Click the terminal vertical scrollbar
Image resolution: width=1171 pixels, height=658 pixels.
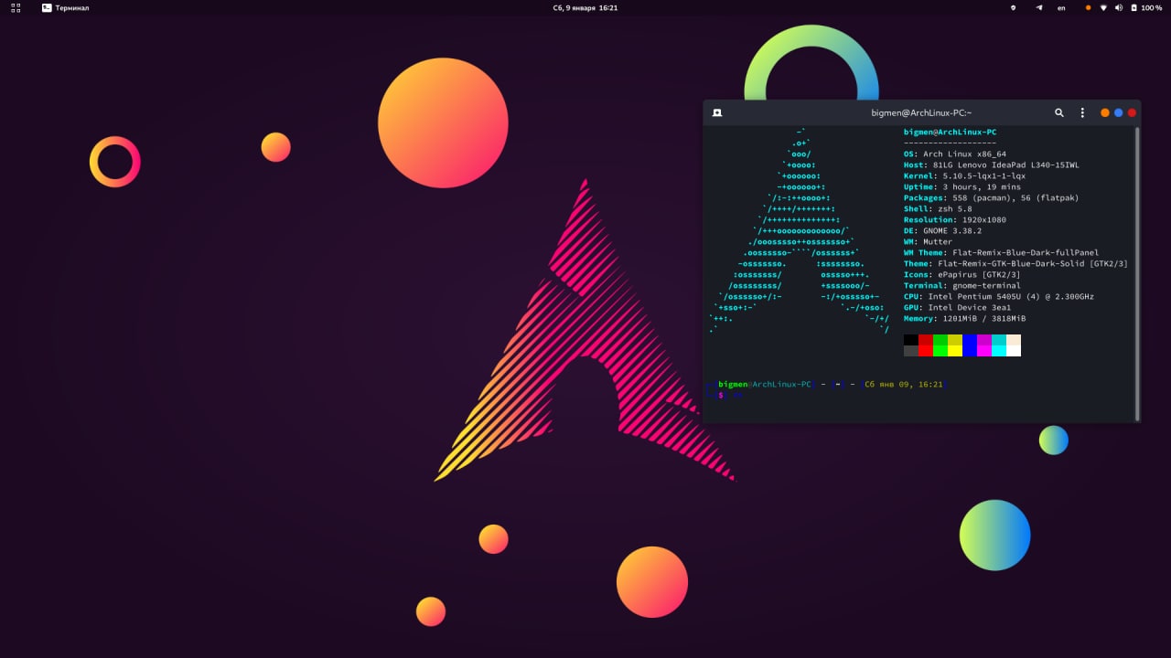coord(1137,272)
